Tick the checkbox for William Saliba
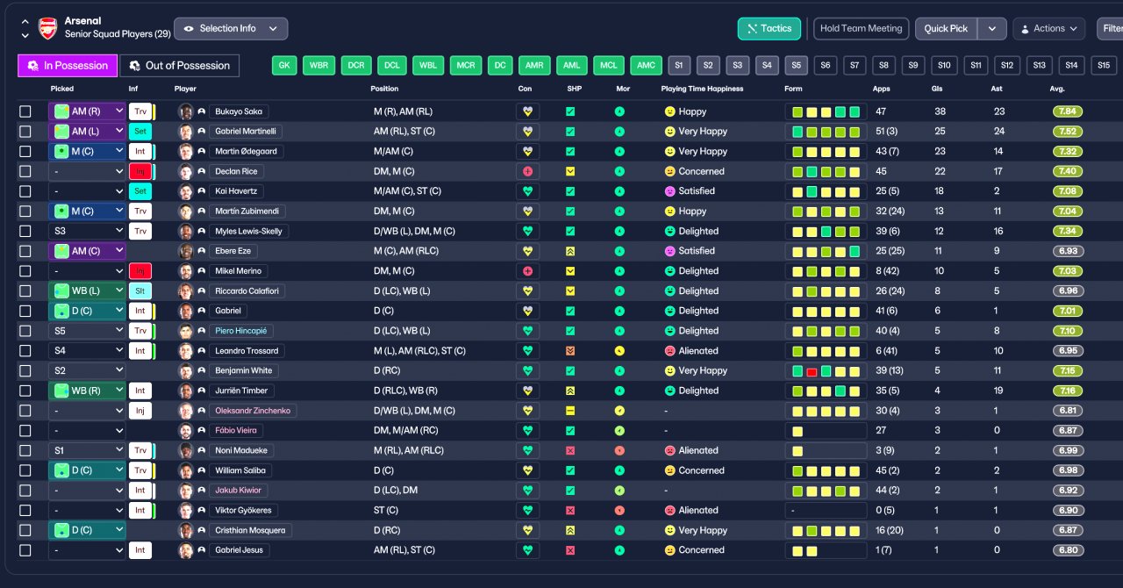Viewport: 1123px width, 588px height. (25, 470)
